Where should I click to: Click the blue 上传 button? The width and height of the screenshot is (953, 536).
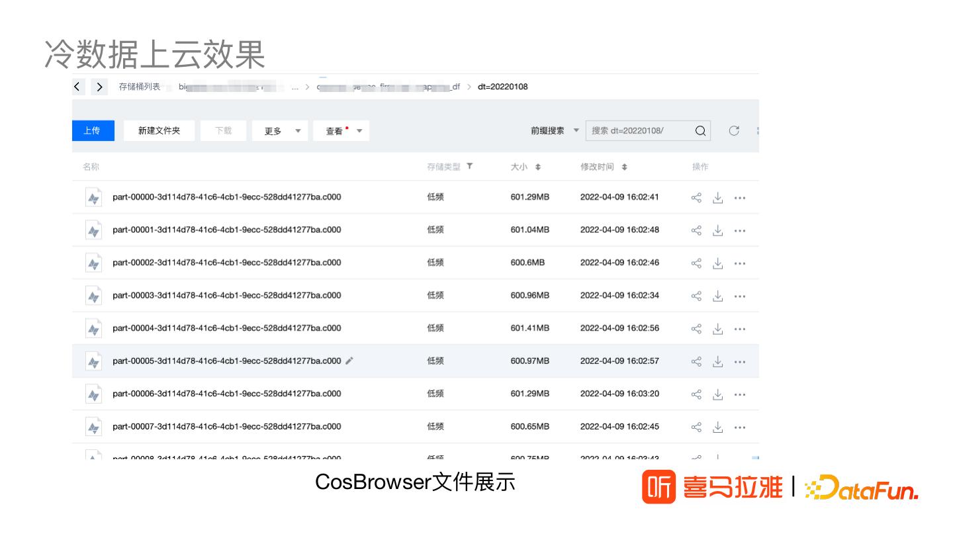point(93,130)
